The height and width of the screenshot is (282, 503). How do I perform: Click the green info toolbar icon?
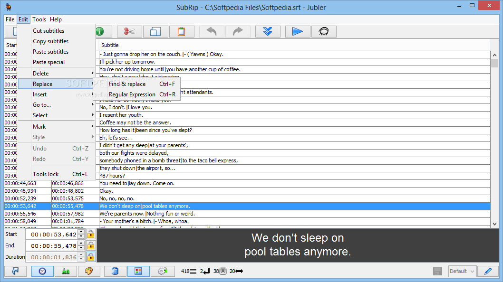(x=100, y=31)
